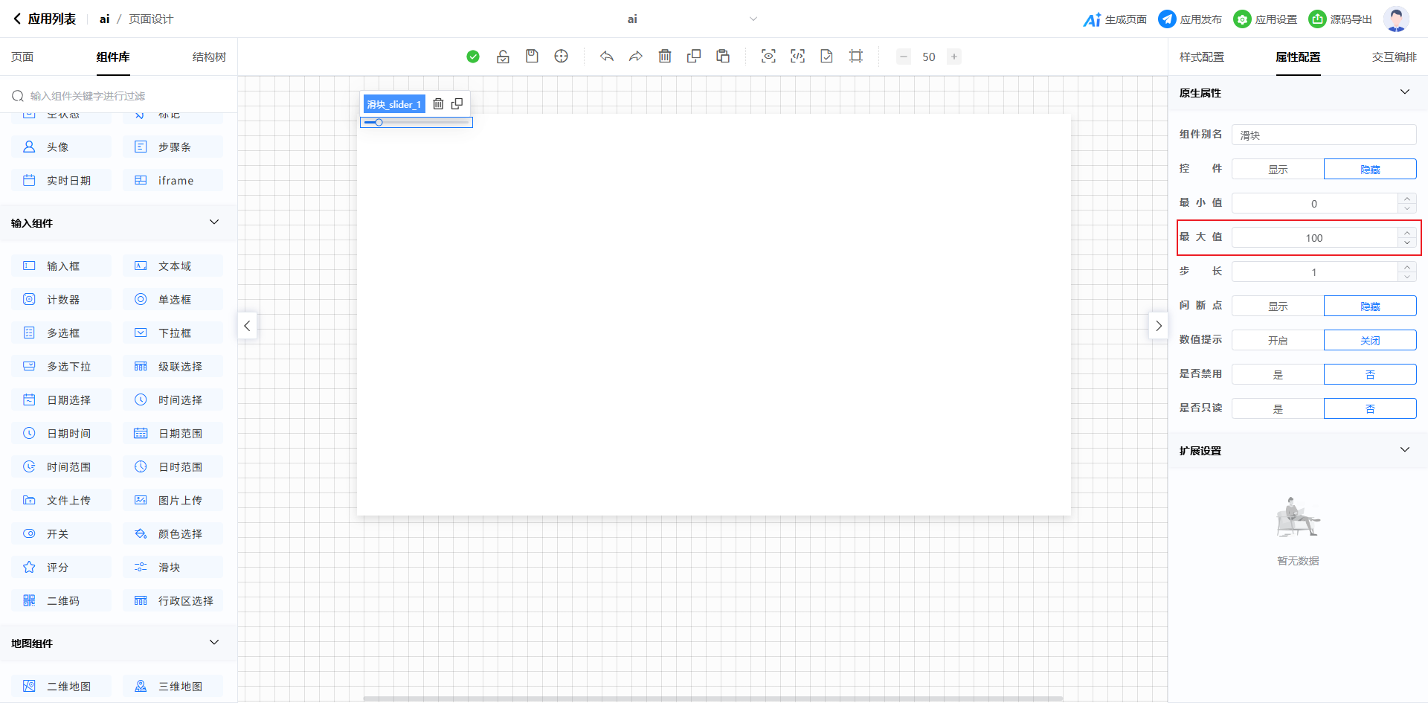1428x703 pixels.
Task: Click the copy icon in top toolbar
Action: (694, 57)
